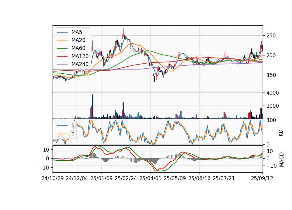Click the blue MA5 legend line sample
Viewport: 292px width, 210px height.
(x=62, y=32)
